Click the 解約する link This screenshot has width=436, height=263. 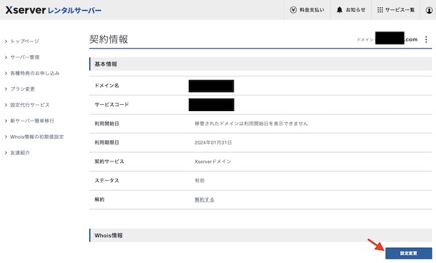[204, 200]
